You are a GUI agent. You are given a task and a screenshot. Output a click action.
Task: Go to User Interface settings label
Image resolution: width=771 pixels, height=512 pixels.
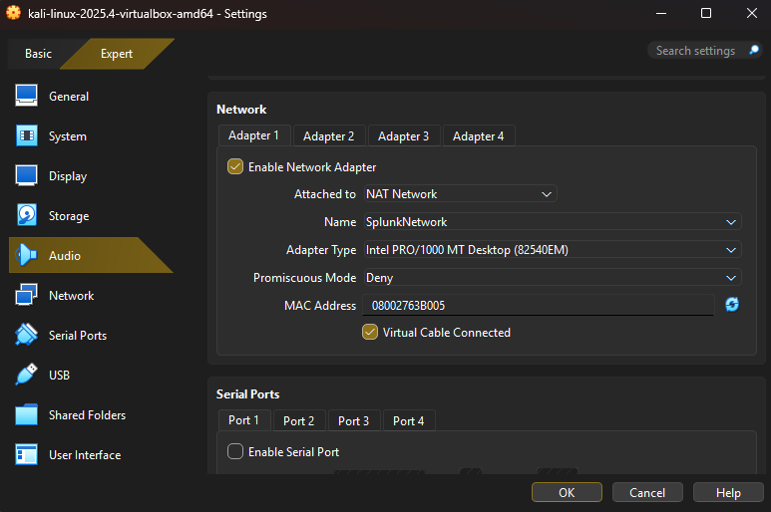pos(85,455)
